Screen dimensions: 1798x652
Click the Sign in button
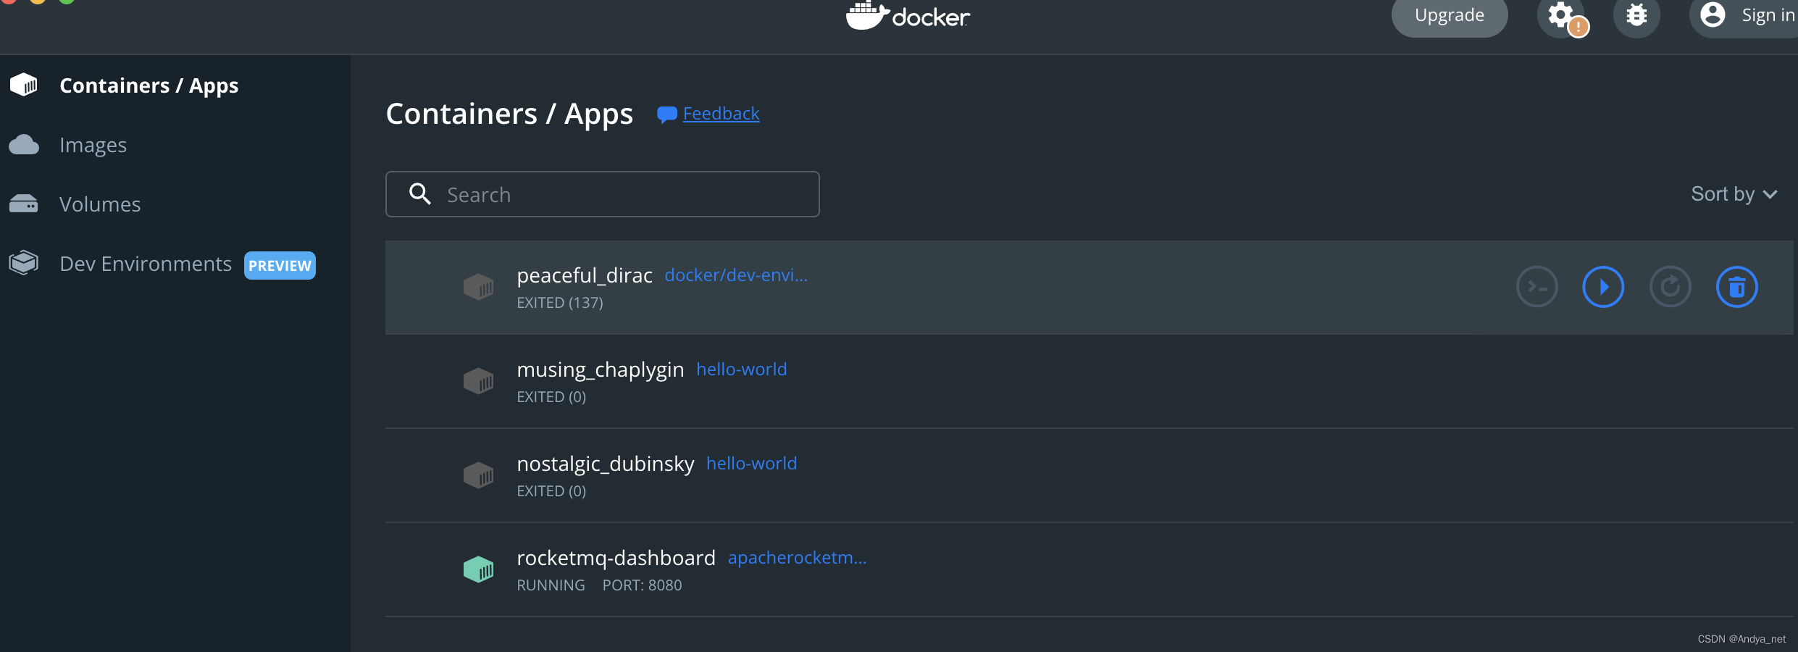pos(1744,16)
